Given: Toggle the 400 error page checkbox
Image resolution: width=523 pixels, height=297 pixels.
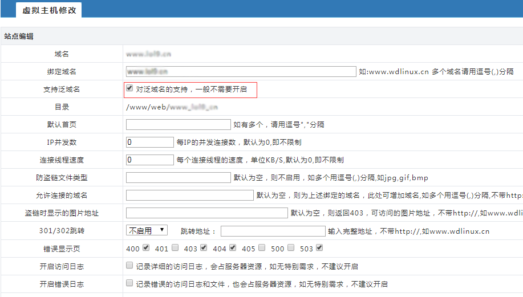Looking at the screenshot, I should 145,248.
